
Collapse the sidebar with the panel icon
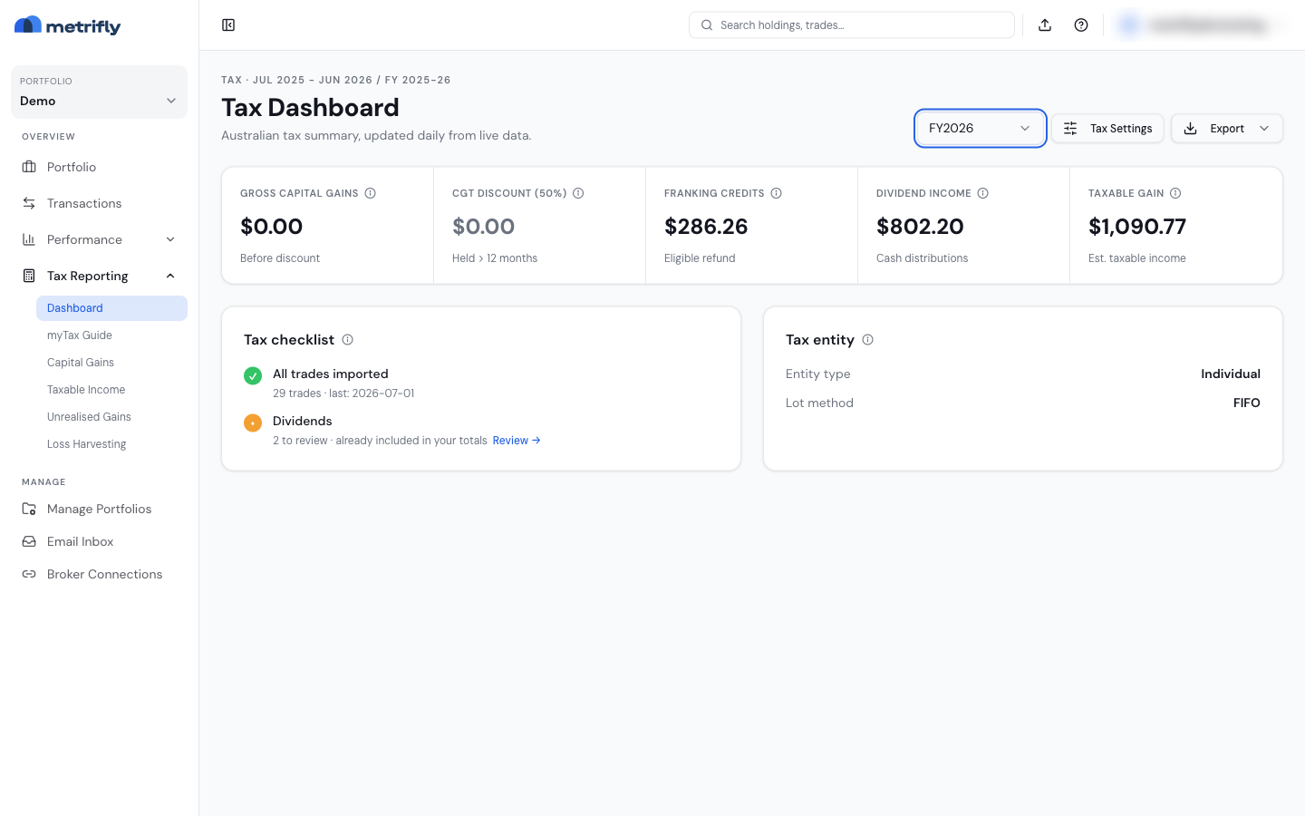(228, 25)
